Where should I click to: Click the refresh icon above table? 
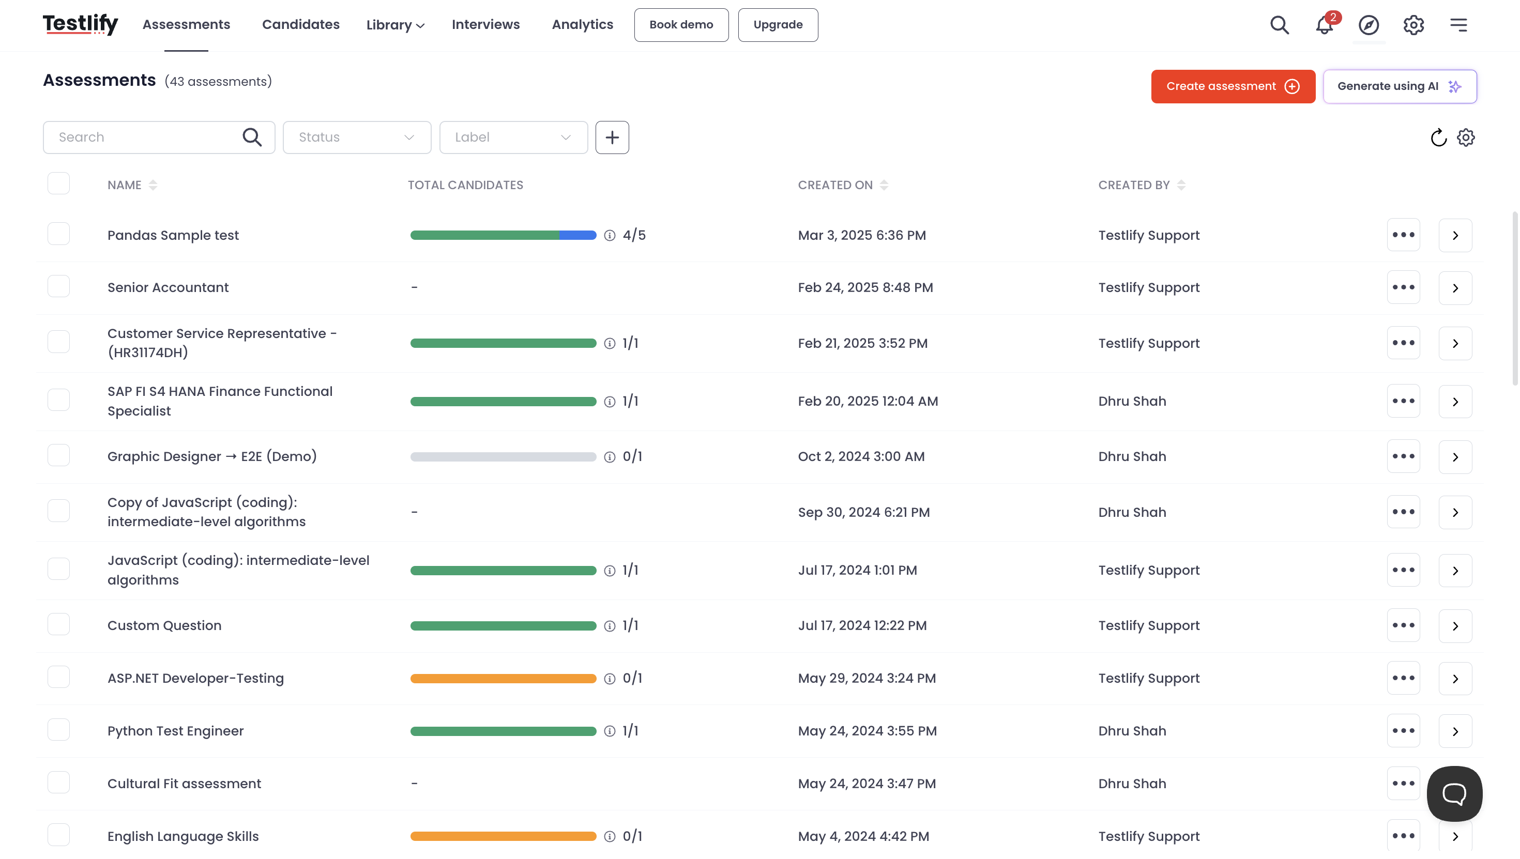(1438, 137)
